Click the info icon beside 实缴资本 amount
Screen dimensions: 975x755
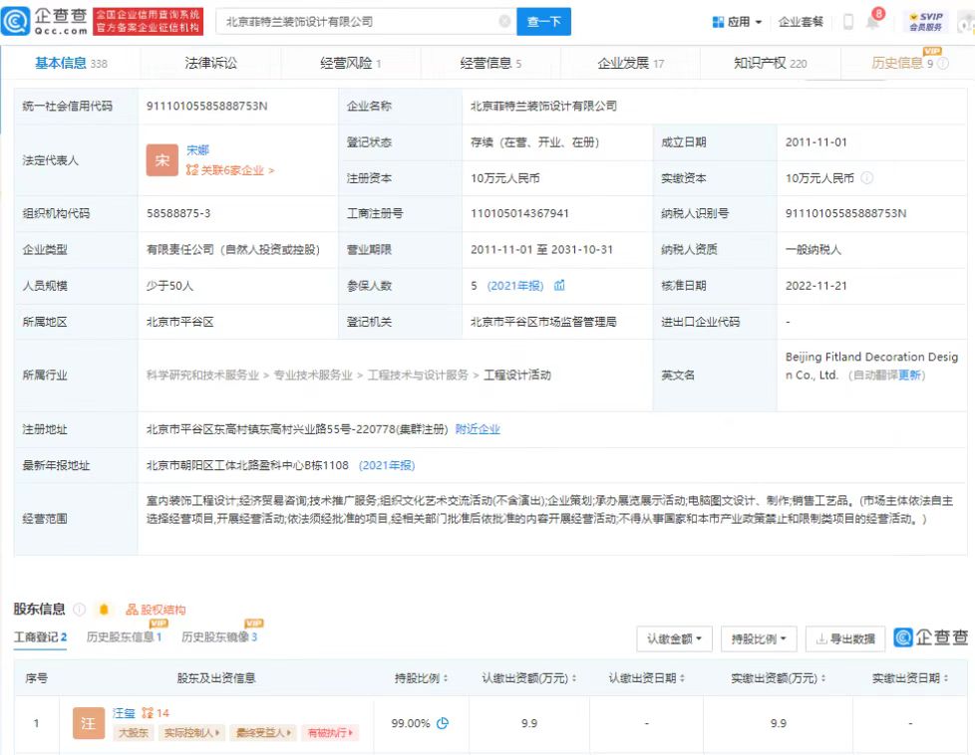pos(867,178)
